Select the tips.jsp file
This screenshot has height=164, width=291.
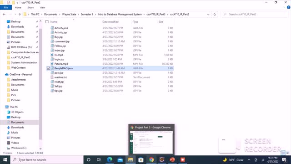tap(58, 91)
